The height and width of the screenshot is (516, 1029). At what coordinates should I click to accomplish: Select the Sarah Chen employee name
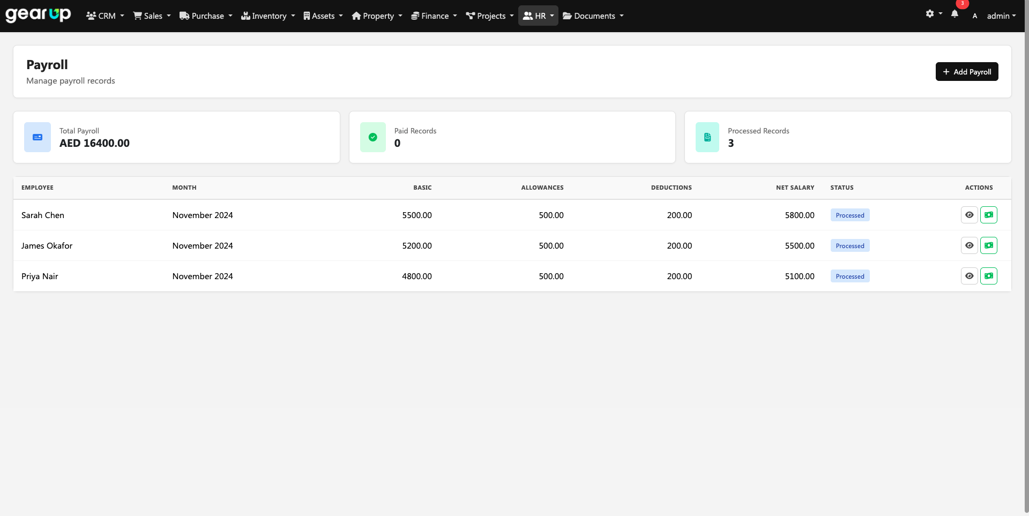[43, 215]
